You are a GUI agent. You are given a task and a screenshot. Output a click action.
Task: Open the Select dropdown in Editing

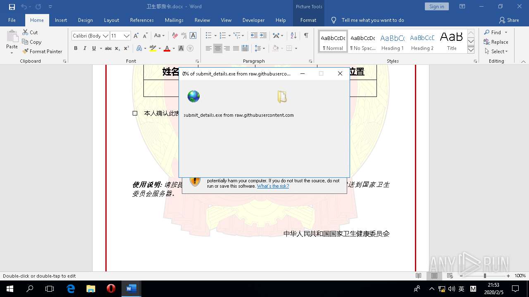(x=496, y=52)
